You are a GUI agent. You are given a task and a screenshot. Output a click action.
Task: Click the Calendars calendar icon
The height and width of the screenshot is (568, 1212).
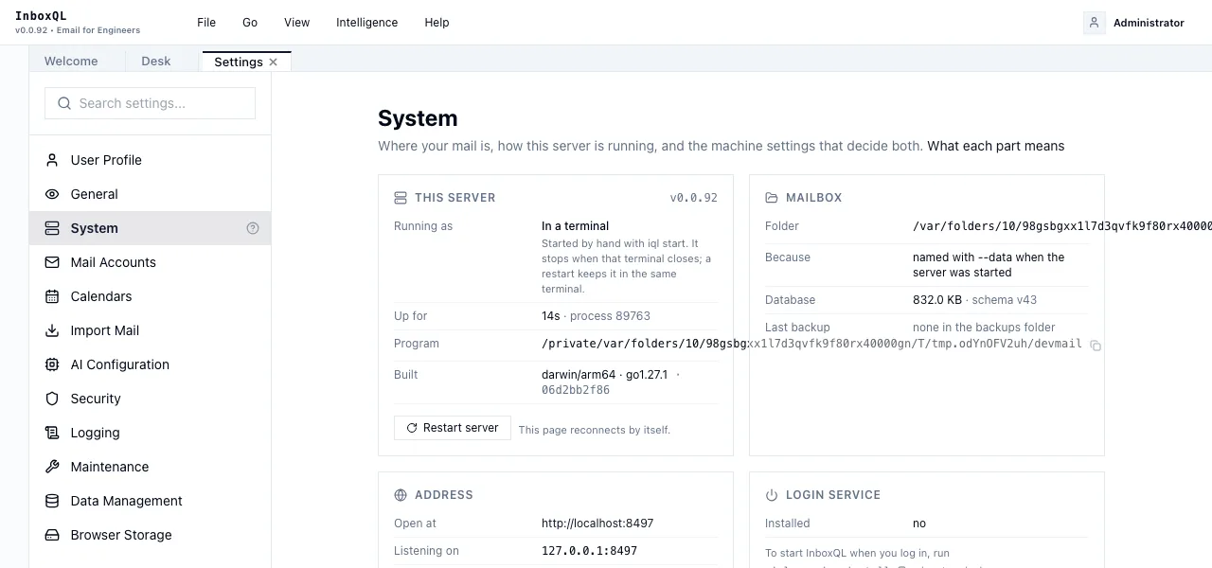(x=52, y=296)
